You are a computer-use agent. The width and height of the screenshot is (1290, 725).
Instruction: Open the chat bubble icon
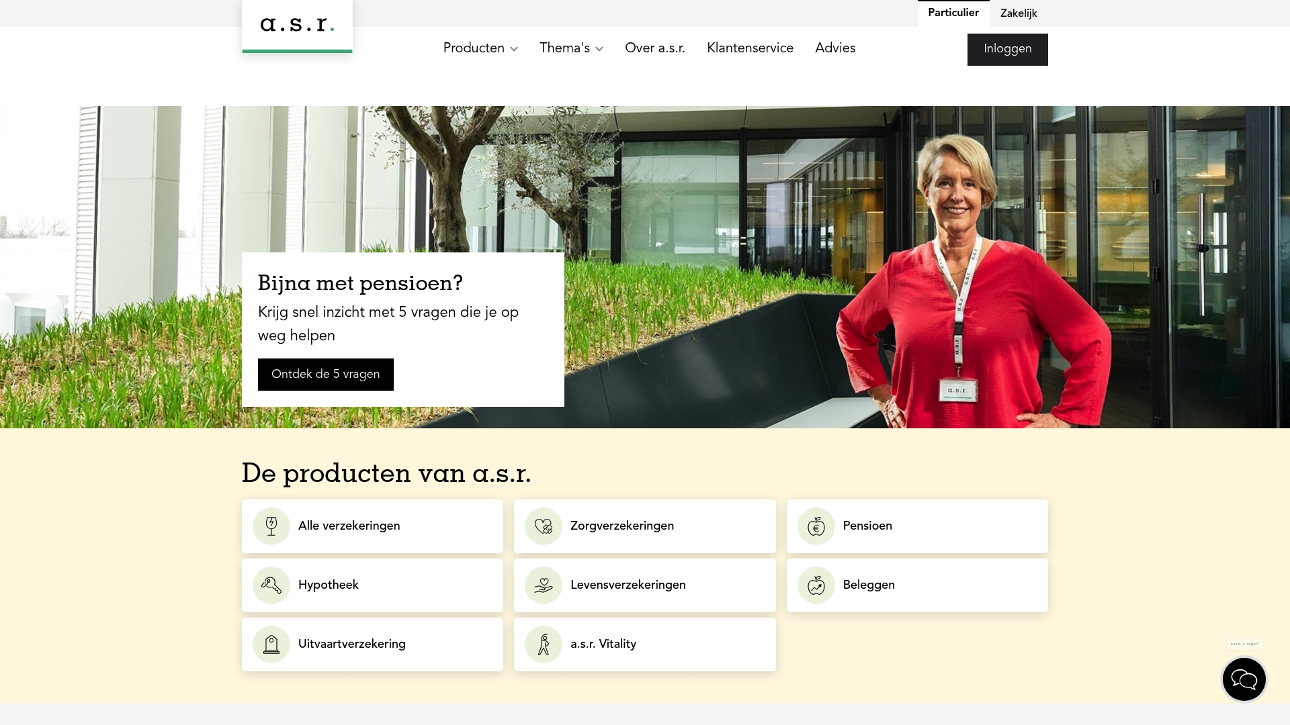click(x=1244, y=679)
